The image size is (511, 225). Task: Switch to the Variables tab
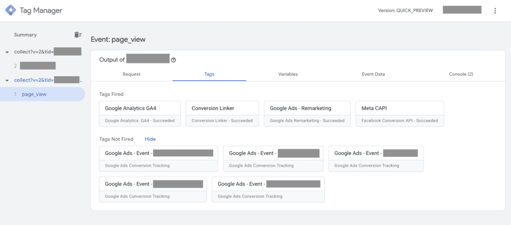click(288, 74)
